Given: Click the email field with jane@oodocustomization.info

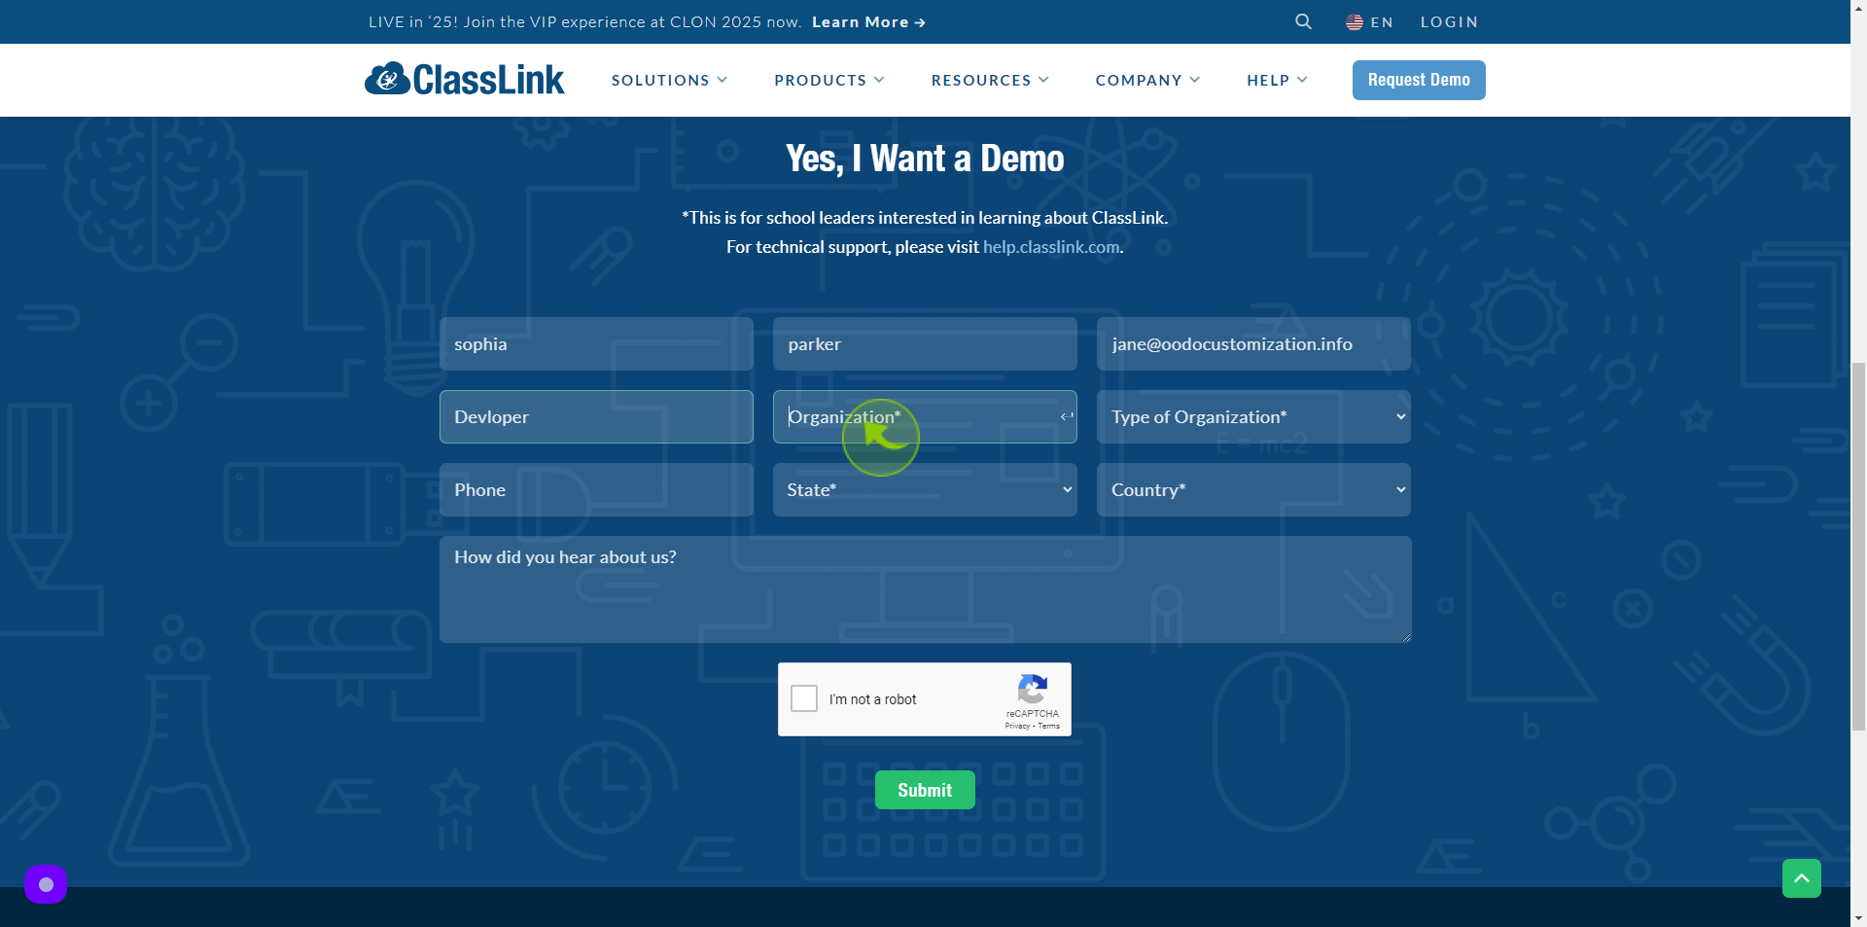Looking at the screenshot, I should (1253, 343).
